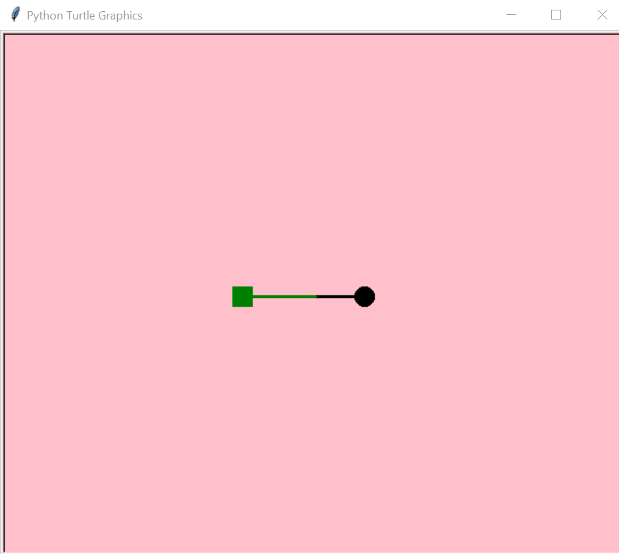Click the Python Turtle feather icon
Viewport: 619px width, 554px height.
point(16,14)
